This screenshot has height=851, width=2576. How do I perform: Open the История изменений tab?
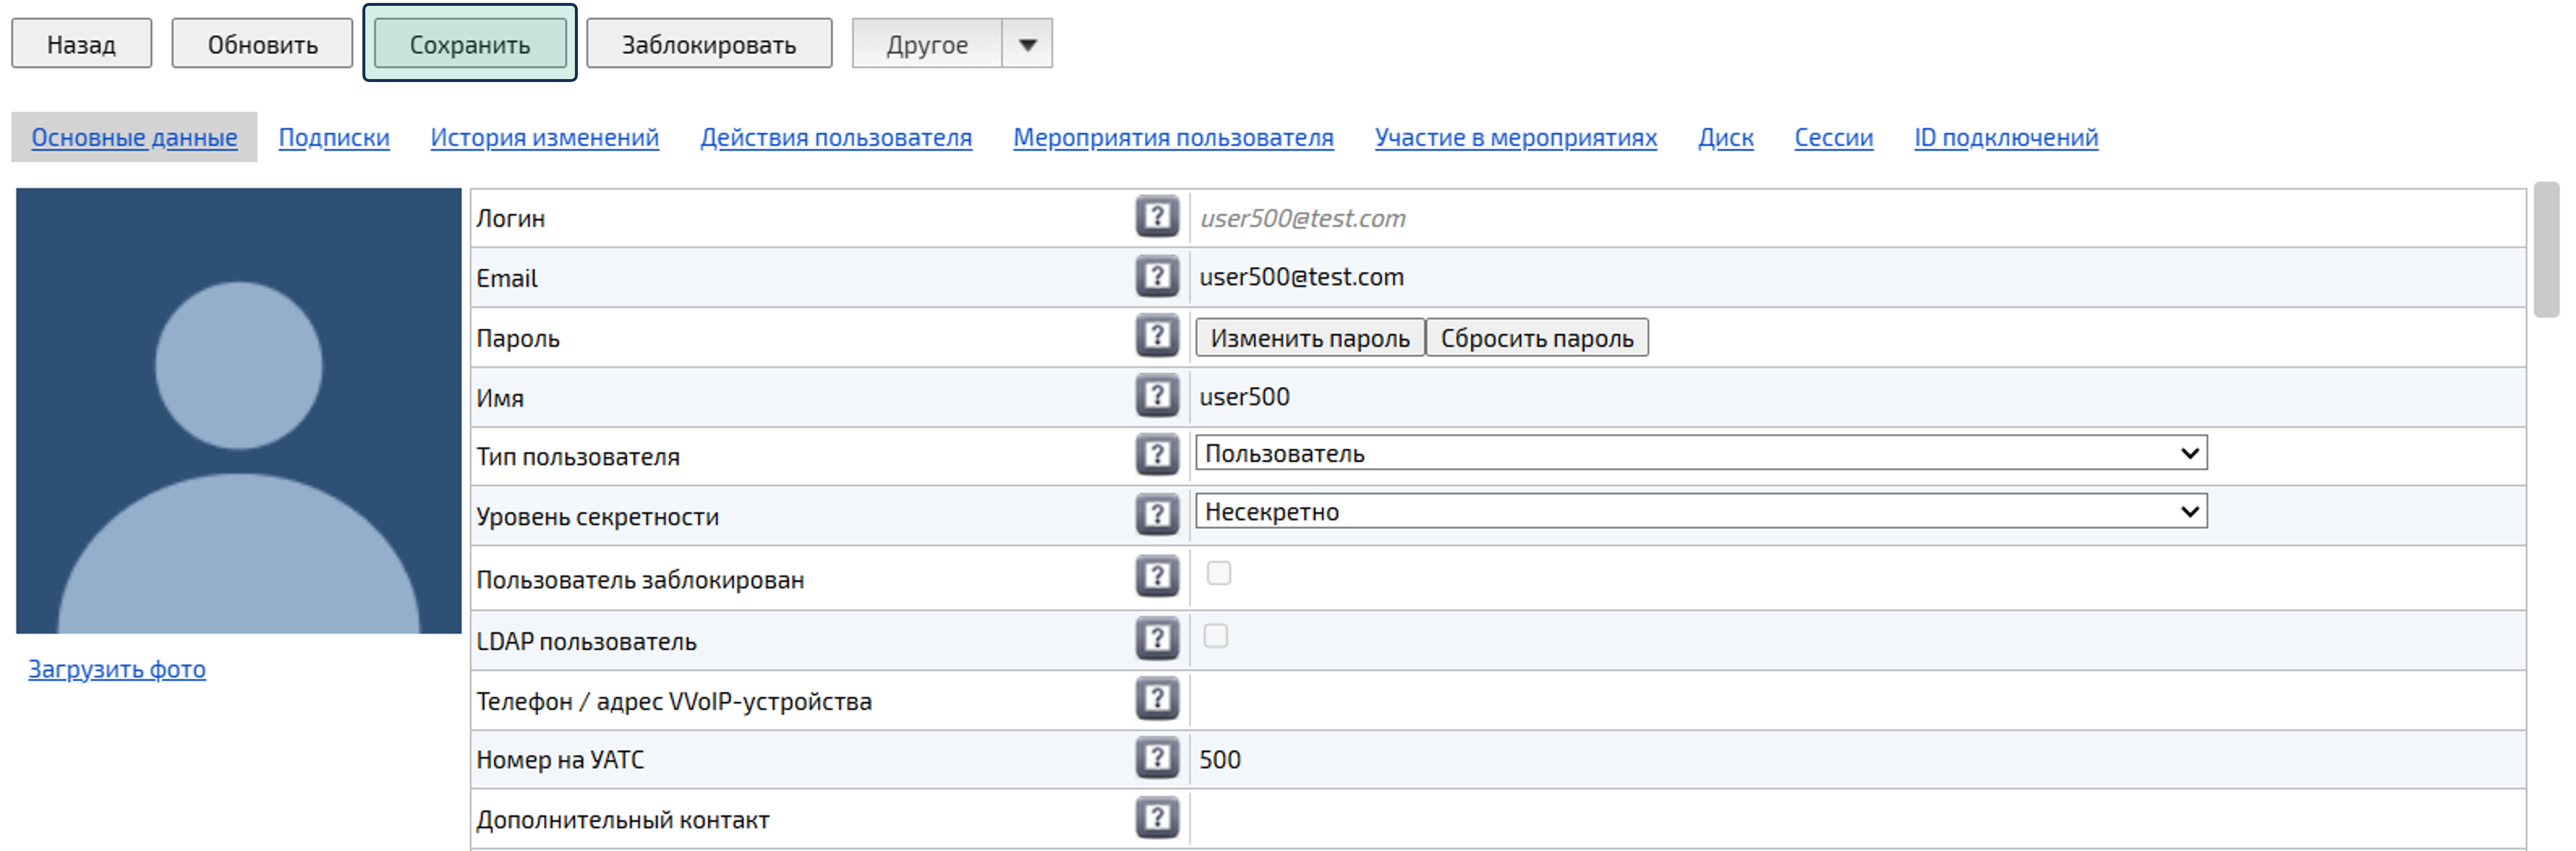[544, 137]
